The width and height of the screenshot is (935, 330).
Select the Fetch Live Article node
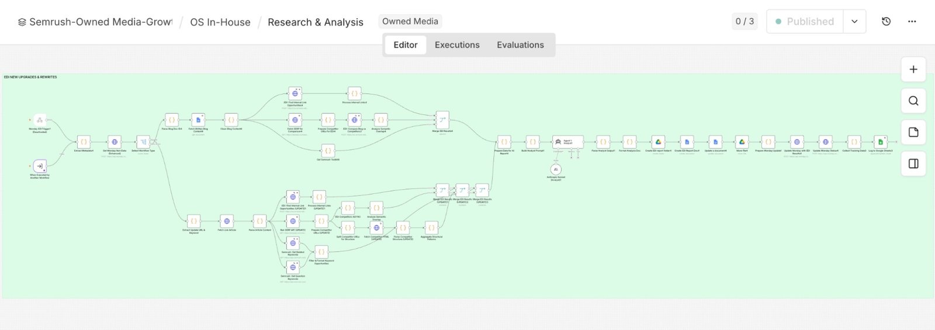point(227,221)
